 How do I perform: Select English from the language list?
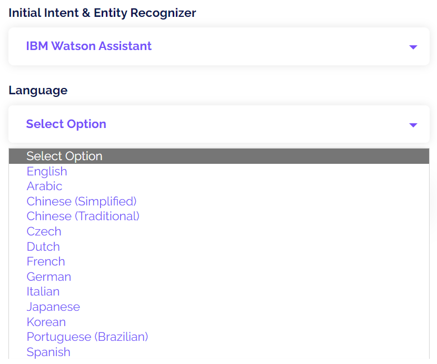pyautogui.click(x=47, y=171)
